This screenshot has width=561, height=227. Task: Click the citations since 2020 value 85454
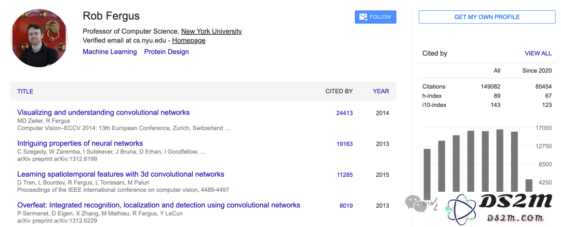[543, 87]
